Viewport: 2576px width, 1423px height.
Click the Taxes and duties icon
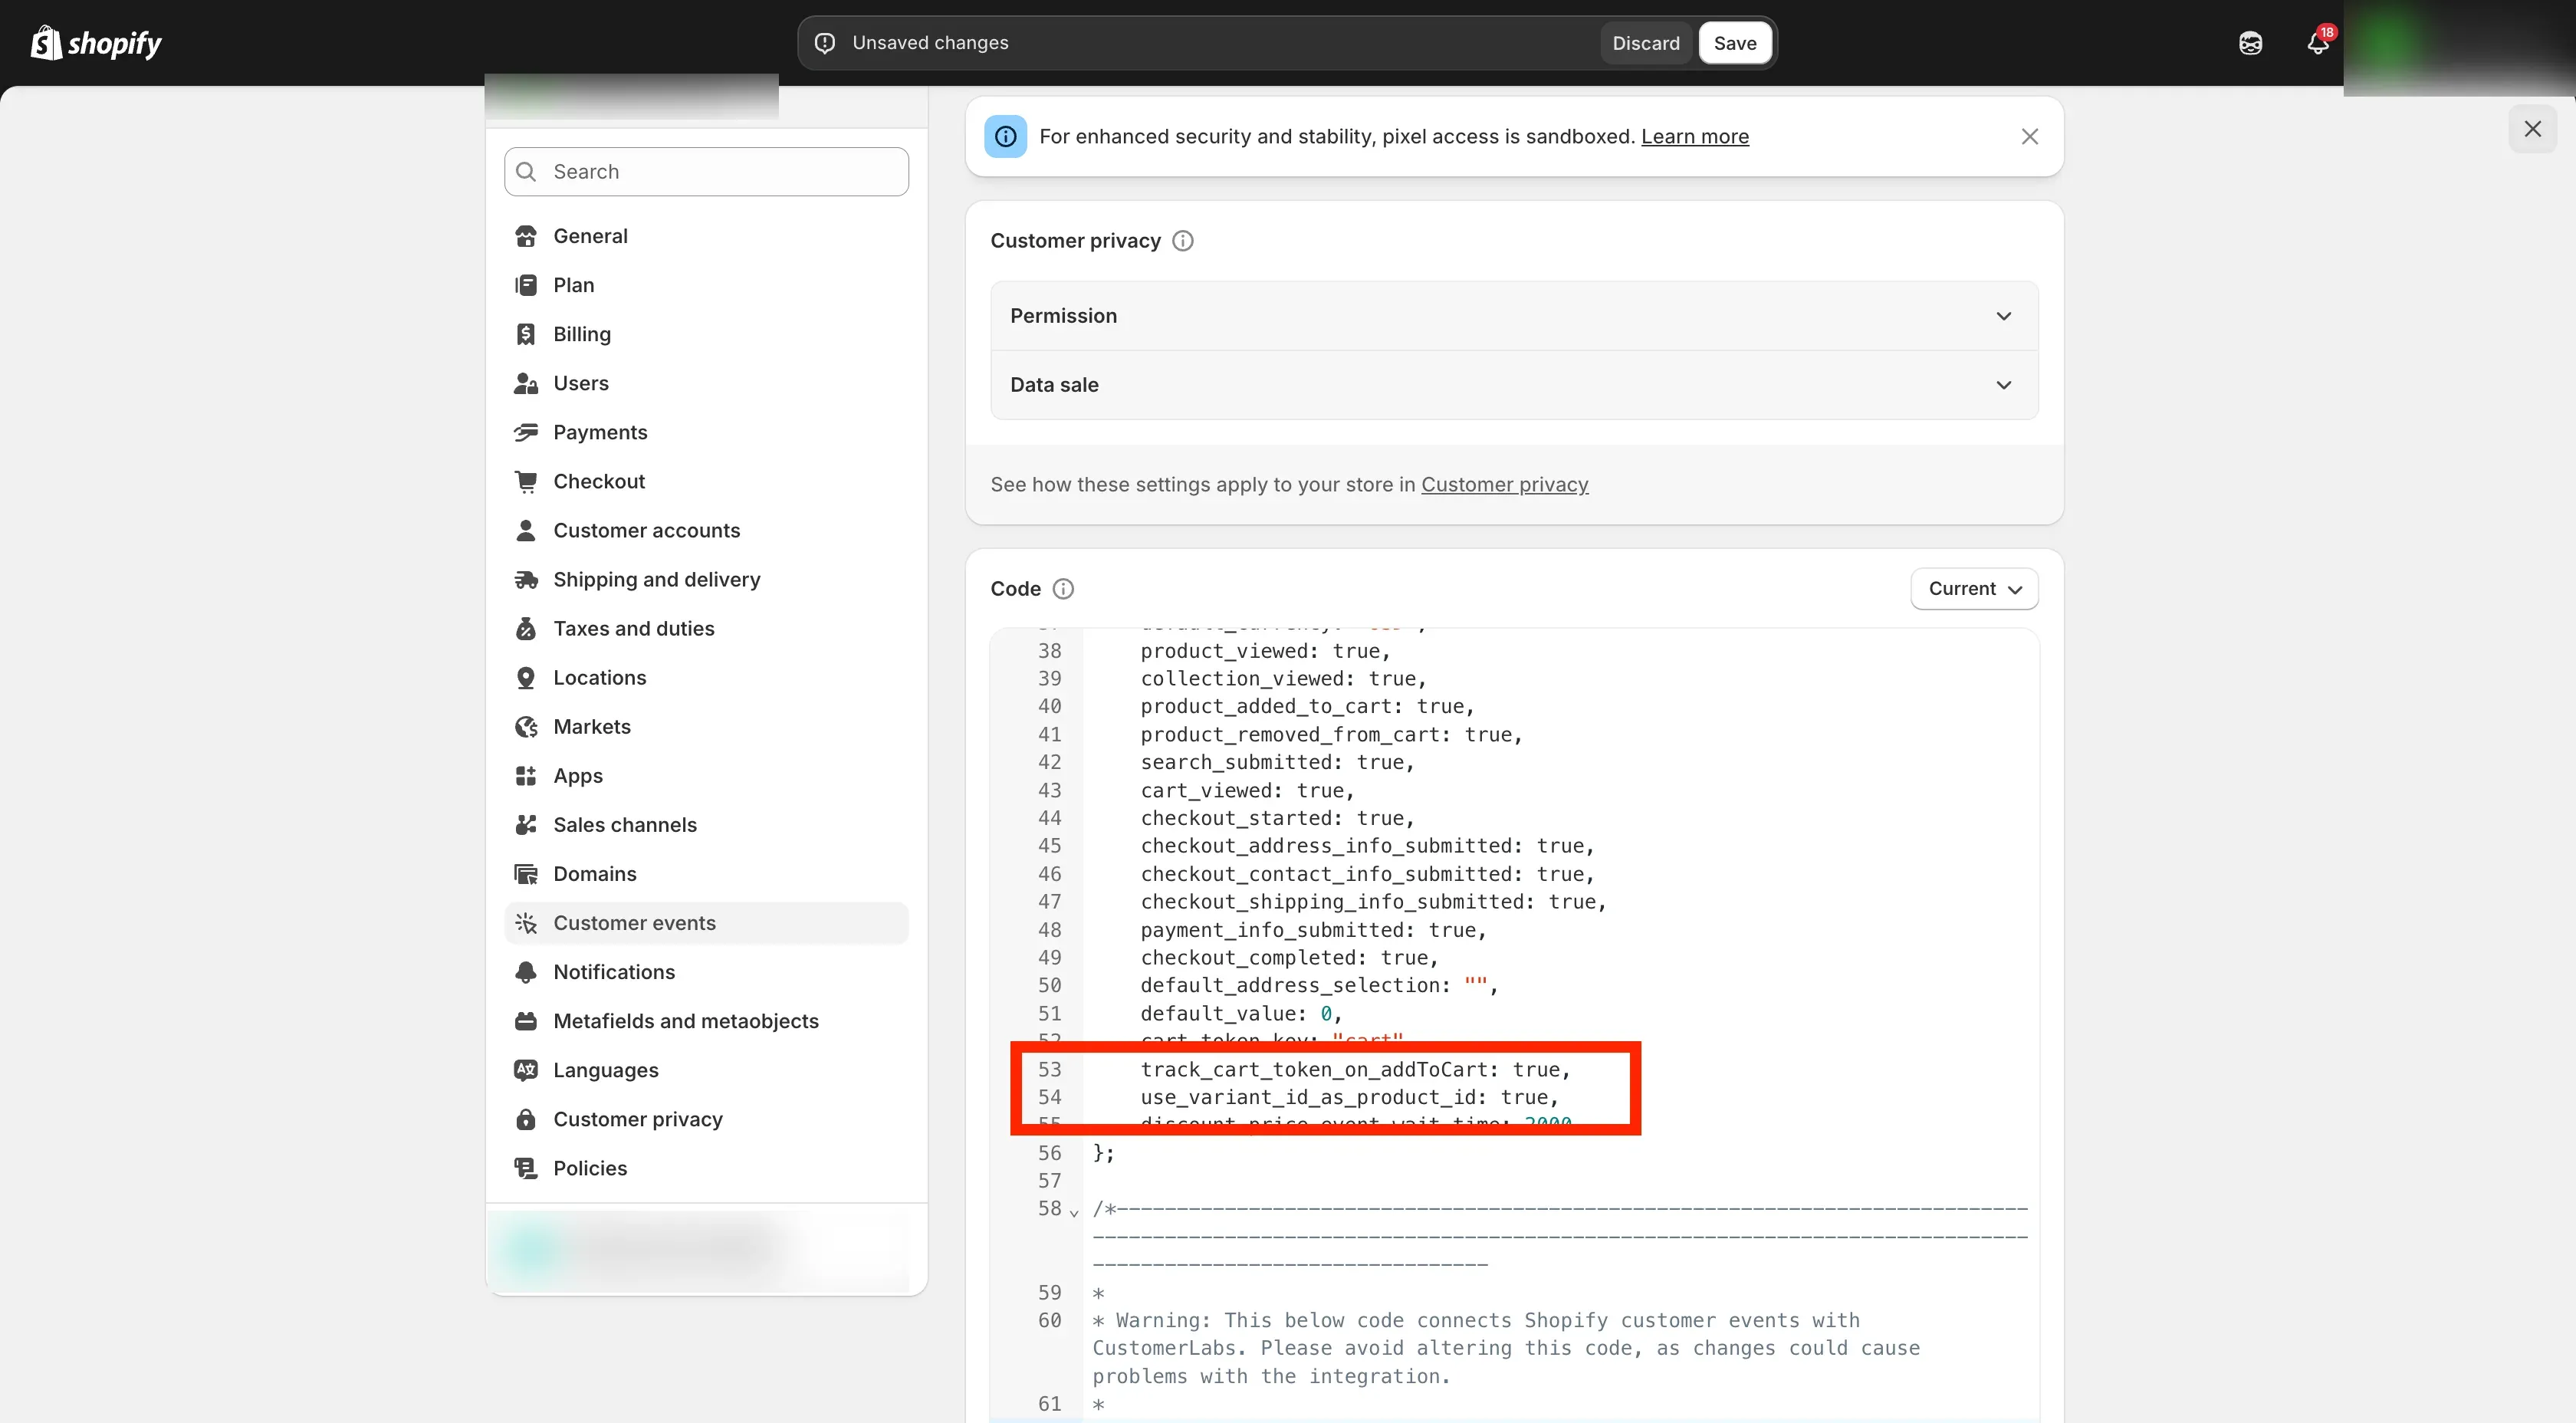(526, 628)
